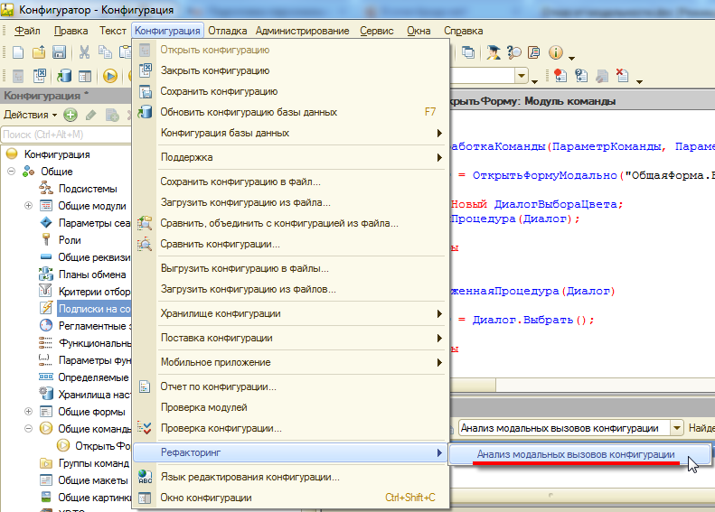This screenshot has height=512, width=715.
Task: Open the Анализ модальных вызовов combo box dropdown
Action: (676, 427)
